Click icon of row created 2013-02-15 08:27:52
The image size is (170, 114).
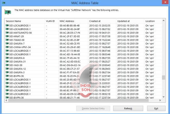pyautogui.click(x=7, y=29)
